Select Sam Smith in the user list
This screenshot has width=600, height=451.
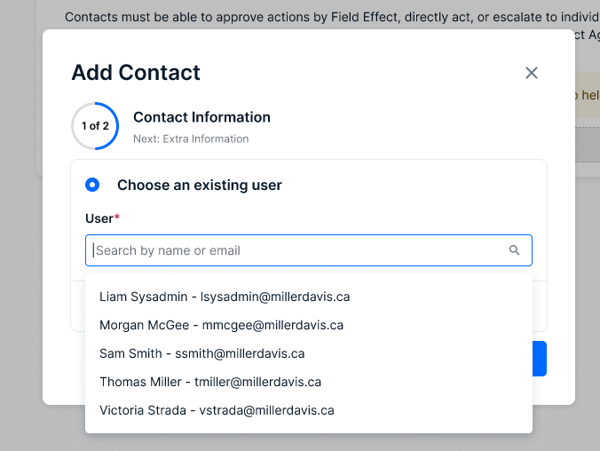click(x=201, y=353)
